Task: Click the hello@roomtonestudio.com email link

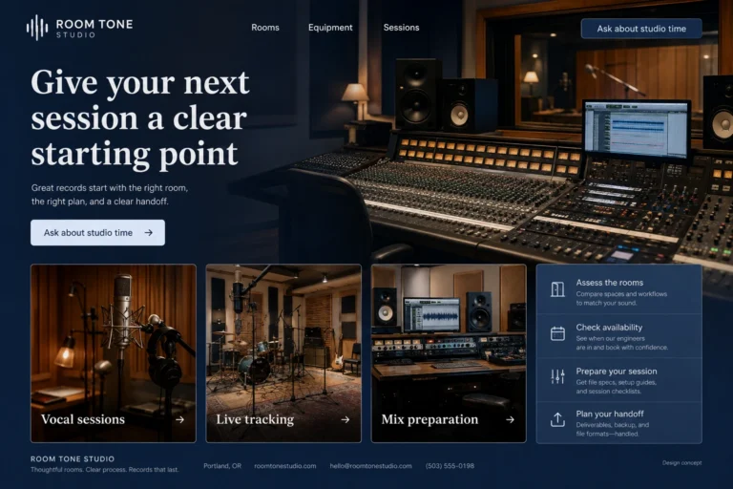Action: tap(370, 466)
